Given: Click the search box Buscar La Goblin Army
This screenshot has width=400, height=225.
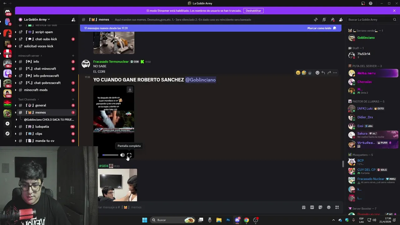Looking at the screenshot, I should click(x=372, y=19).
